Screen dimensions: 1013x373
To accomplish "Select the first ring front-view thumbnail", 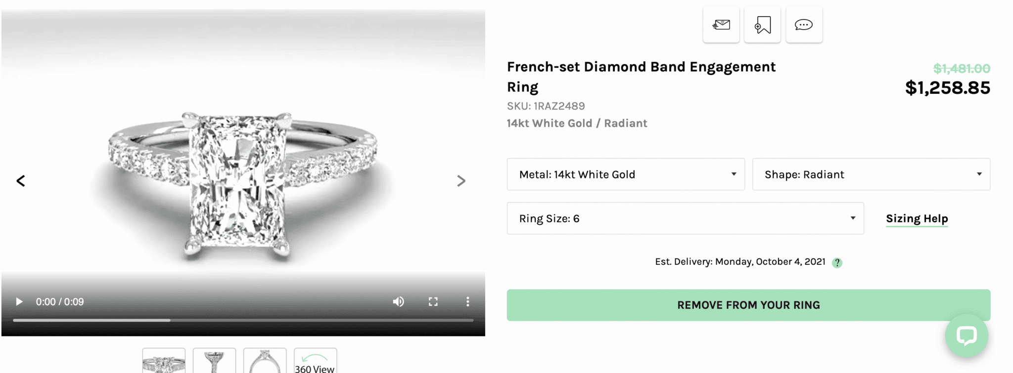I will click(x=164, y=362).
